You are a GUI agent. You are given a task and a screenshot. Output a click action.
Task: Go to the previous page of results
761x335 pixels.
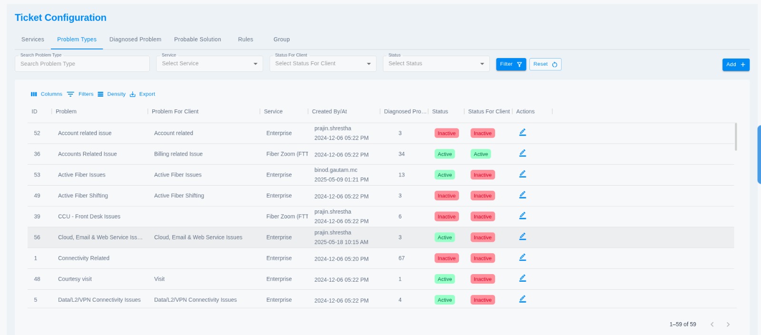[712, 325]
